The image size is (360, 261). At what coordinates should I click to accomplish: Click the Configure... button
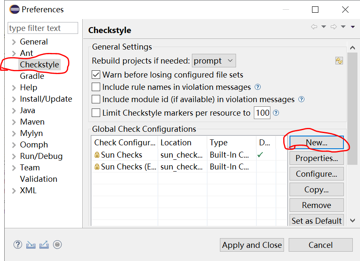coord(316,174)
